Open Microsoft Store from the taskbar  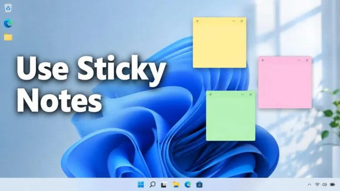(x=199, y=184)
